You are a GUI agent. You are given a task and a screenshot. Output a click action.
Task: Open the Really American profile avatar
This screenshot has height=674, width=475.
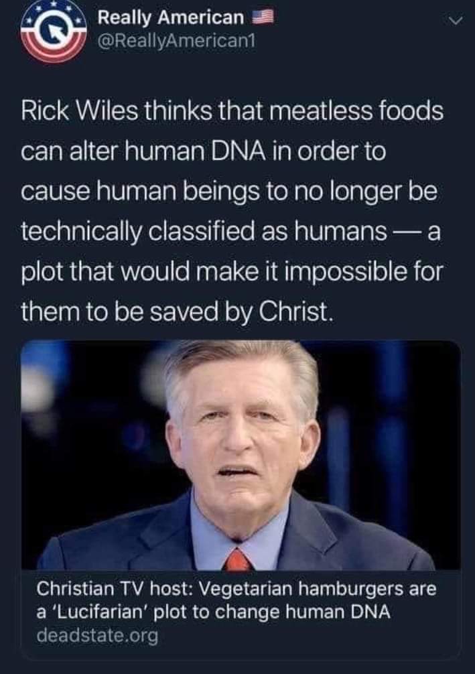(x=54, y=31)
